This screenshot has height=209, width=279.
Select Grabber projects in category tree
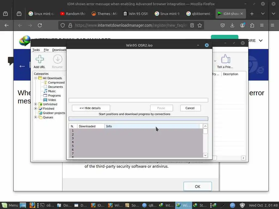(54, 113)
